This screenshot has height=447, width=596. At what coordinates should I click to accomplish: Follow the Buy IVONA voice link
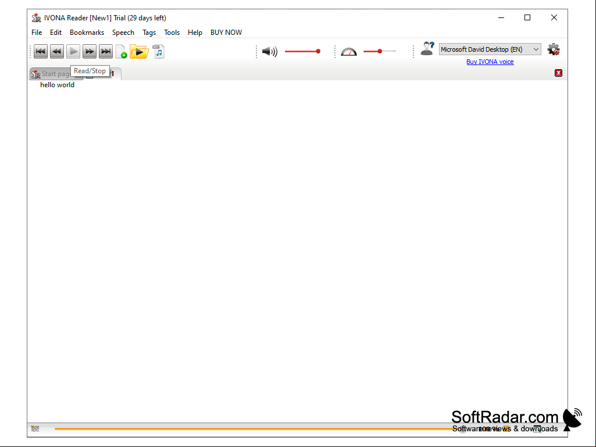click(490, 62)
